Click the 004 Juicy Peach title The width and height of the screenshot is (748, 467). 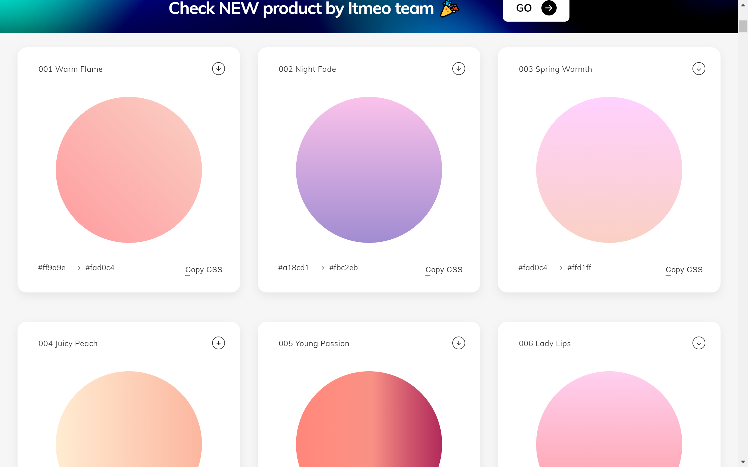click(68, 344)
